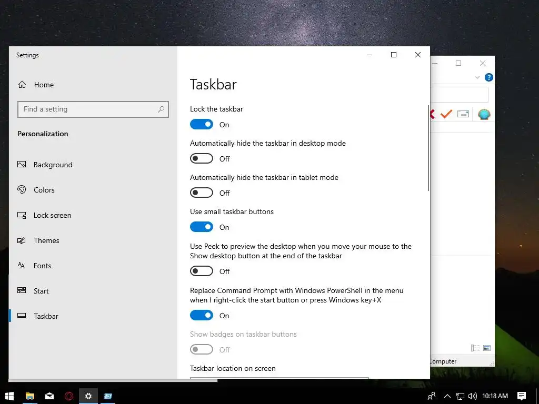
Task: Click the blue globe icon in background window
Action: tap(484, 114)
